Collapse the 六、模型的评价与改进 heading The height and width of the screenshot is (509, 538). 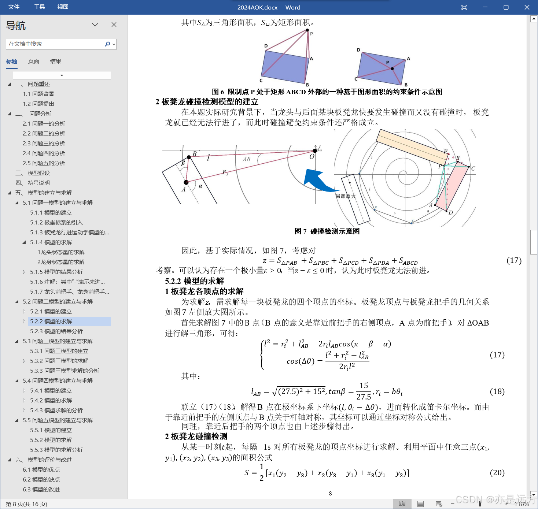(10, 460)
